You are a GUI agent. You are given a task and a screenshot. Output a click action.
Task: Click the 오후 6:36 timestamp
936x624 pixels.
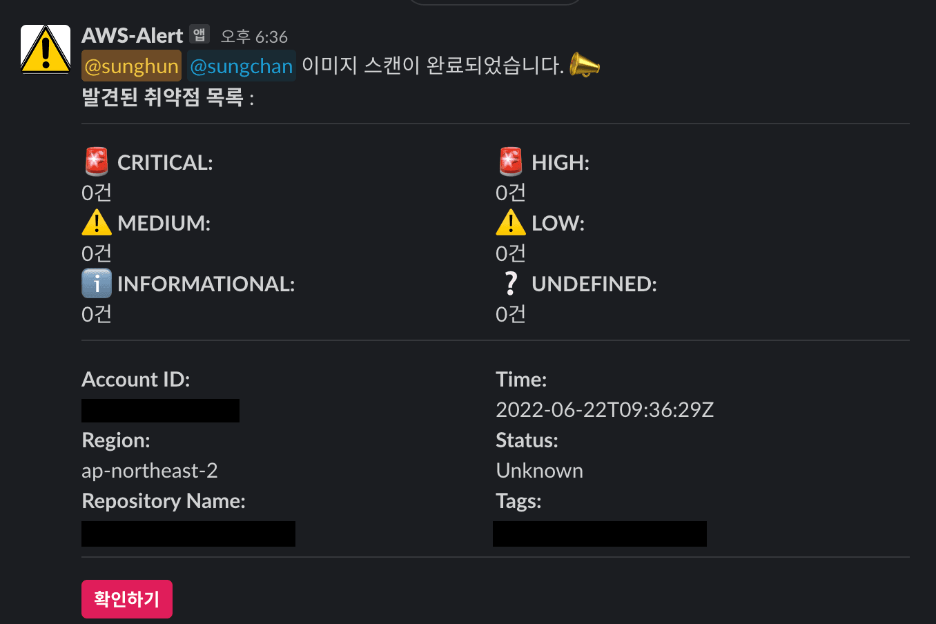click(253, 37)
